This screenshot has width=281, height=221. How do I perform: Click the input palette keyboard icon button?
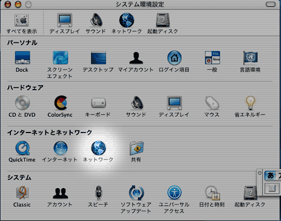pos(272,188)
